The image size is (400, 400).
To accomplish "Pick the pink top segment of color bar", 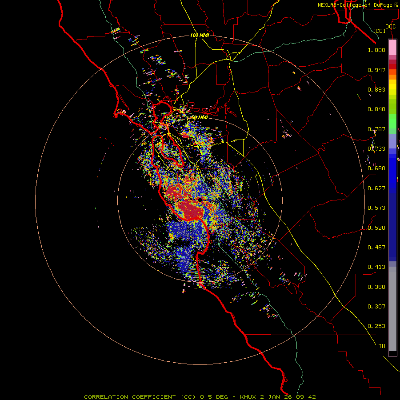I will tap(392, 47).
